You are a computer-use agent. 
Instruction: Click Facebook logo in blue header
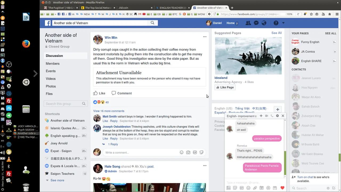pyautogui.click(x=48, y=23)
